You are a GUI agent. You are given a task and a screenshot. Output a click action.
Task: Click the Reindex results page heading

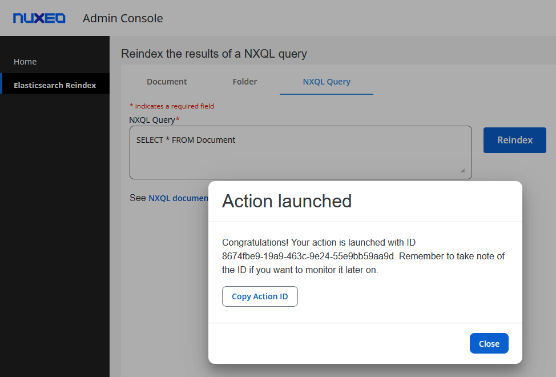[214, 54]
